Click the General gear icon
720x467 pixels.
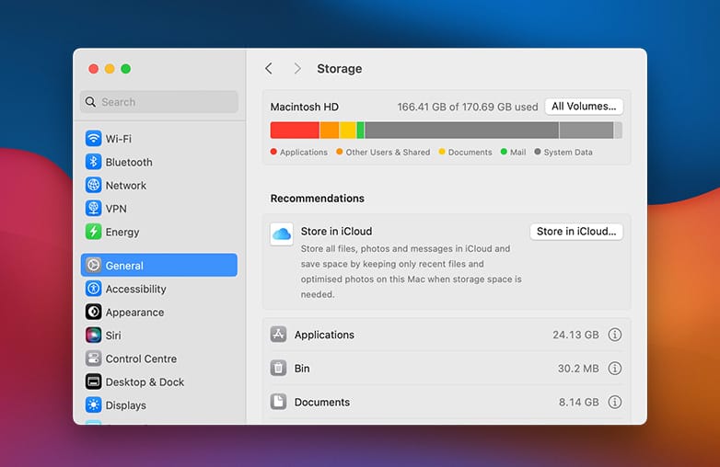pyautogui.click(x=93, y=266)
